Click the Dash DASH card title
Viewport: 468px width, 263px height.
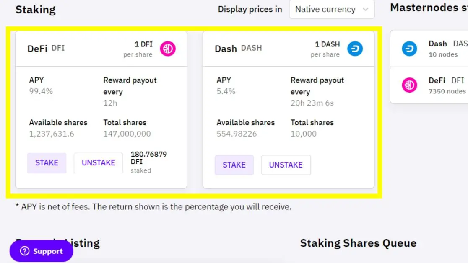point(238,48)
